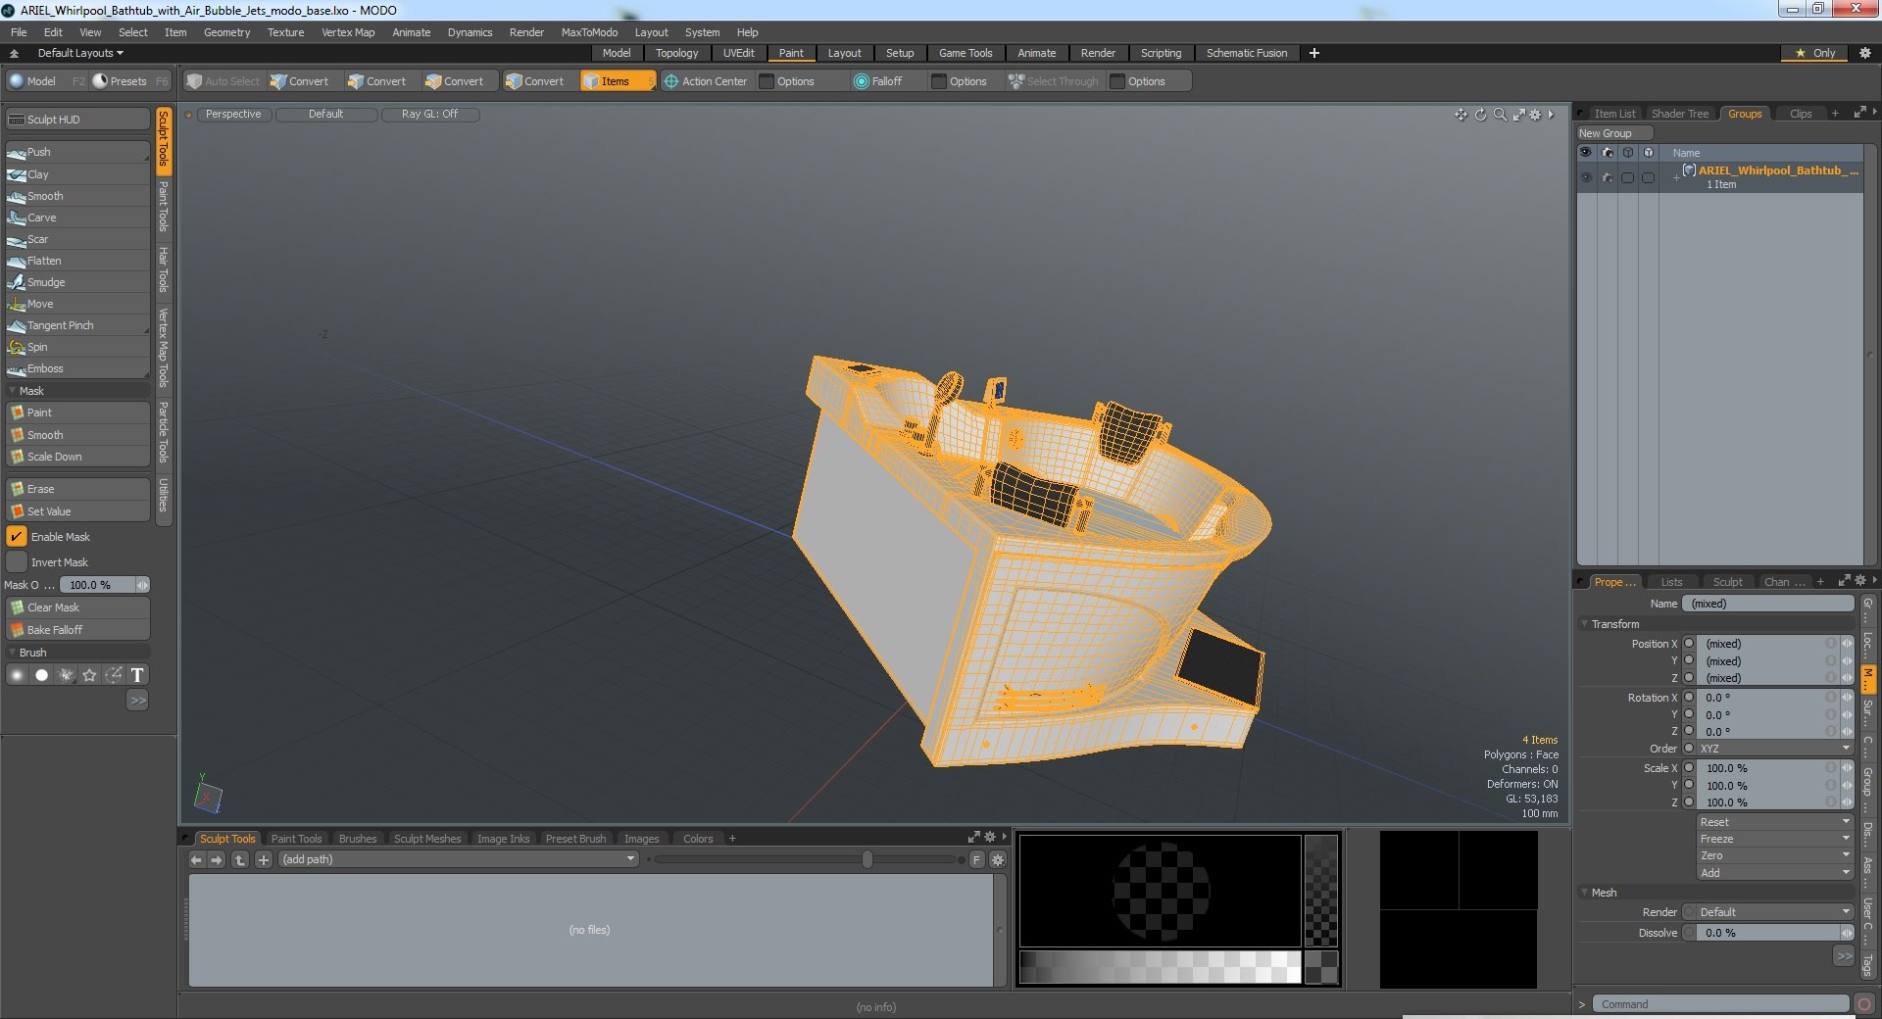Open Action Center menu in toolbar

click(x=706, y=81)
